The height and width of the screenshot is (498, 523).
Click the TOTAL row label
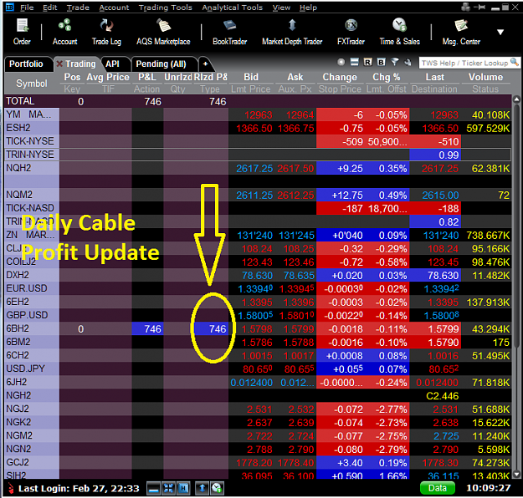click(20, 101)
